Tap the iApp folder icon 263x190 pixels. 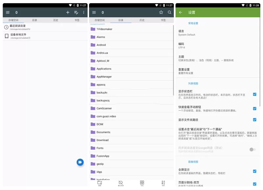[93, 172]
